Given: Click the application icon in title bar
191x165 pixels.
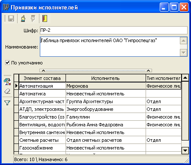Looking at the screenshot, I should tap(6, 7).
